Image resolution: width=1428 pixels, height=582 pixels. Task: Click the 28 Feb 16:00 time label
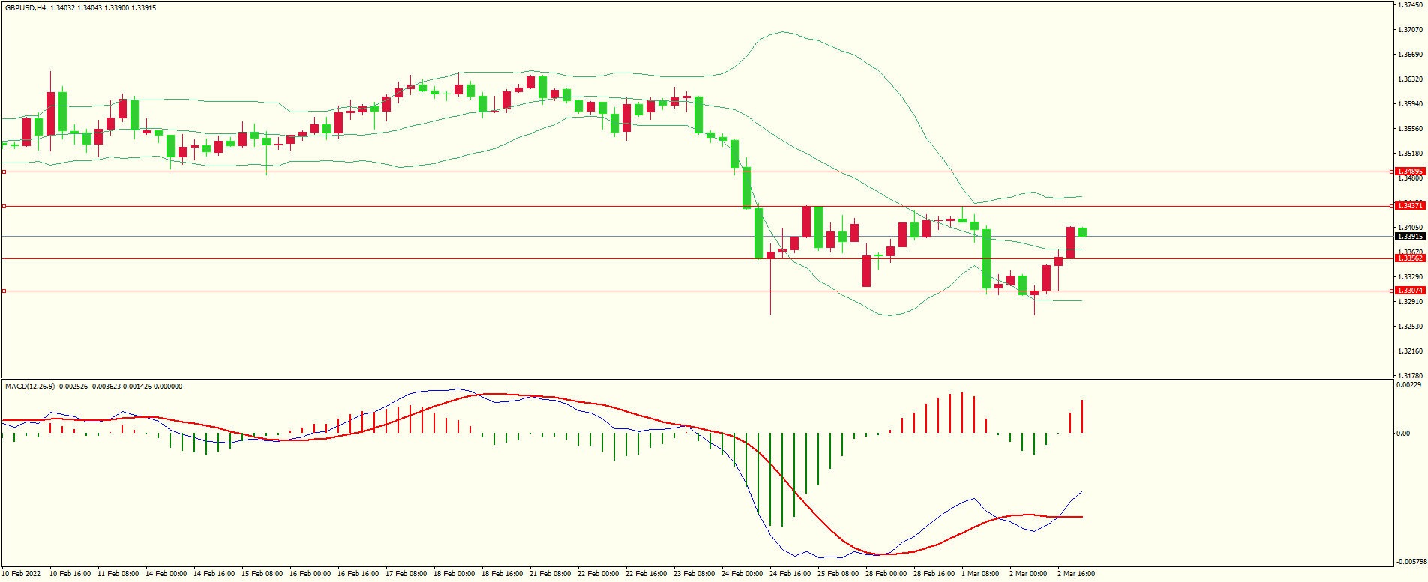[934, 574]
